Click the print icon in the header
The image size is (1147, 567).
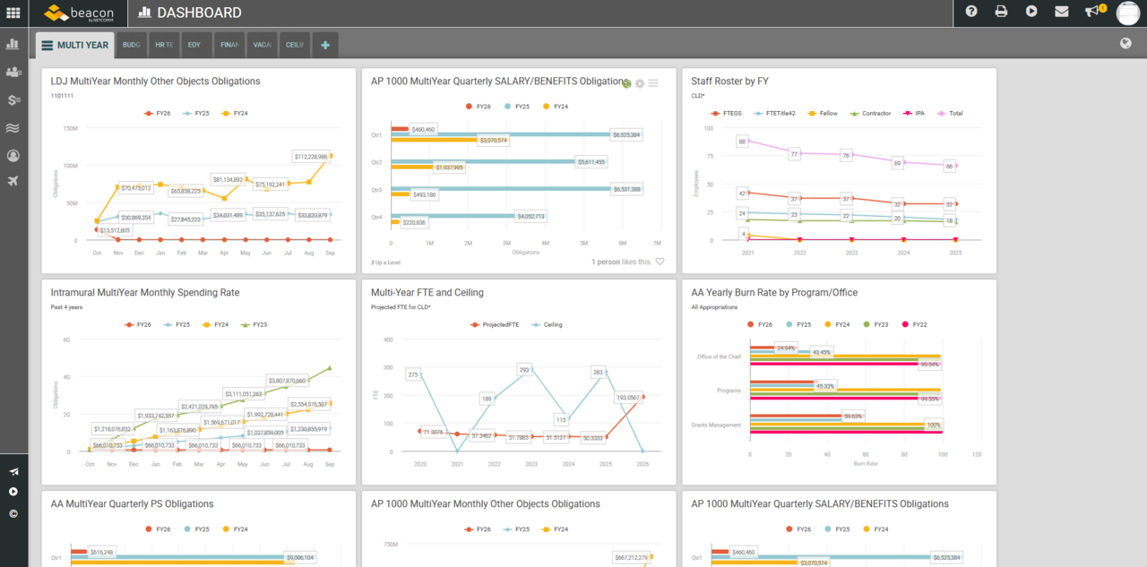point(1001,12)
